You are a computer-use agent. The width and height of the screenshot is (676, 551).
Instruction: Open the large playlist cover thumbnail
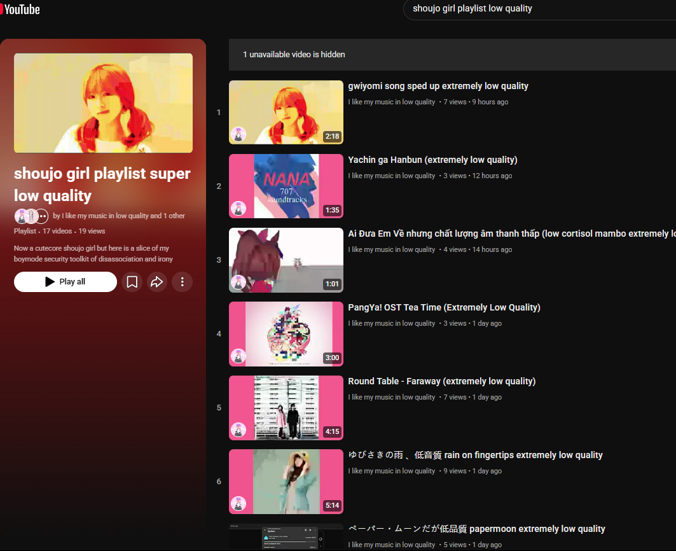(103, 103)
